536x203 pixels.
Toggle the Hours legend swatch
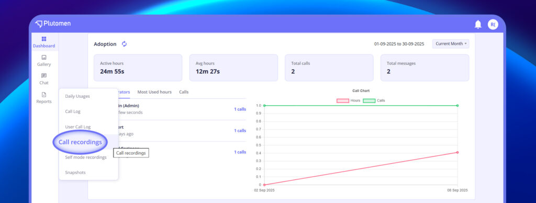point(343,101)
